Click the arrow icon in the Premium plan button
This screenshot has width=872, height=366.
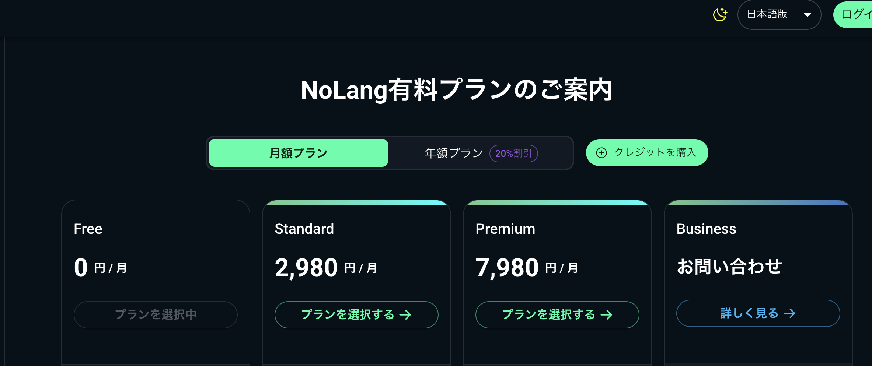click(x=606, y=315)
